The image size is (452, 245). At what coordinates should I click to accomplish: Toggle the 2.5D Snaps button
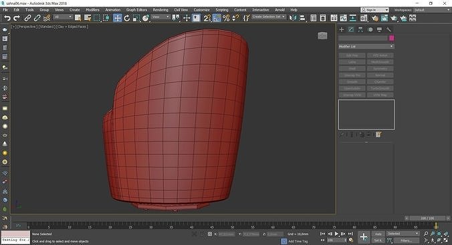coord(207,18)
